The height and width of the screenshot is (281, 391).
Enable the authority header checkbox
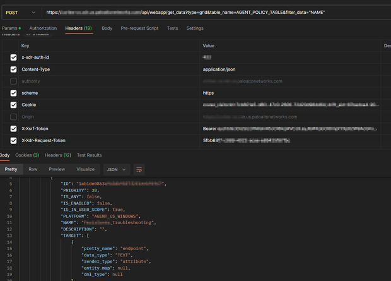tap(14, 81)
